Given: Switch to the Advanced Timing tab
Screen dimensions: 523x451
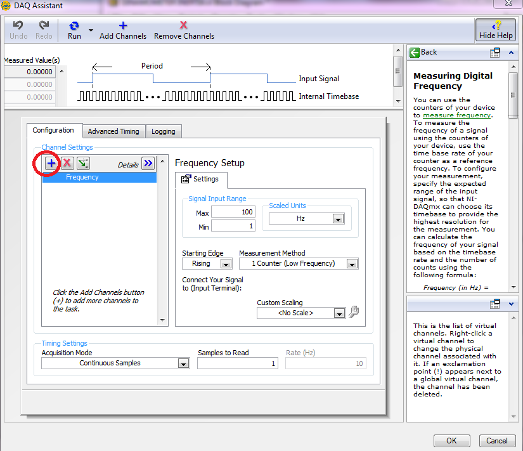Looking at the screenshot, I should pos(113,131).
